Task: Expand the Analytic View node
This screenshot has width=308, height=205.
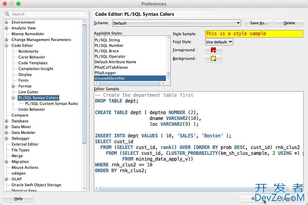Action: (x=6, y=28)
